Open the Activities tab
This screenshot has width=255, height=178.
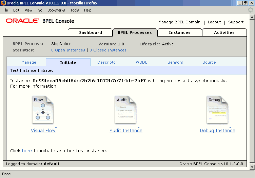coord(224,32)
